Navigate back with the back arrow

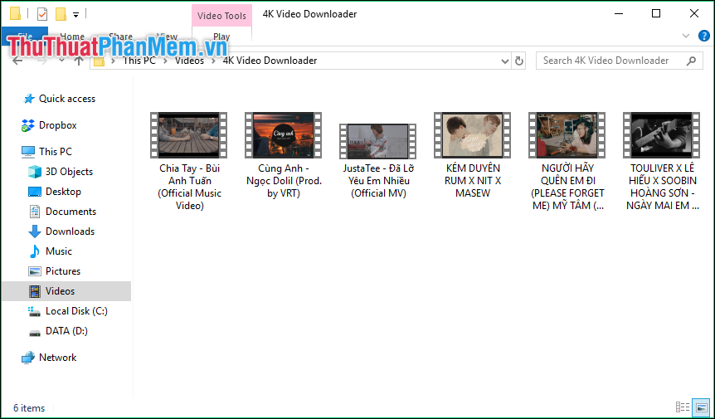17,61
